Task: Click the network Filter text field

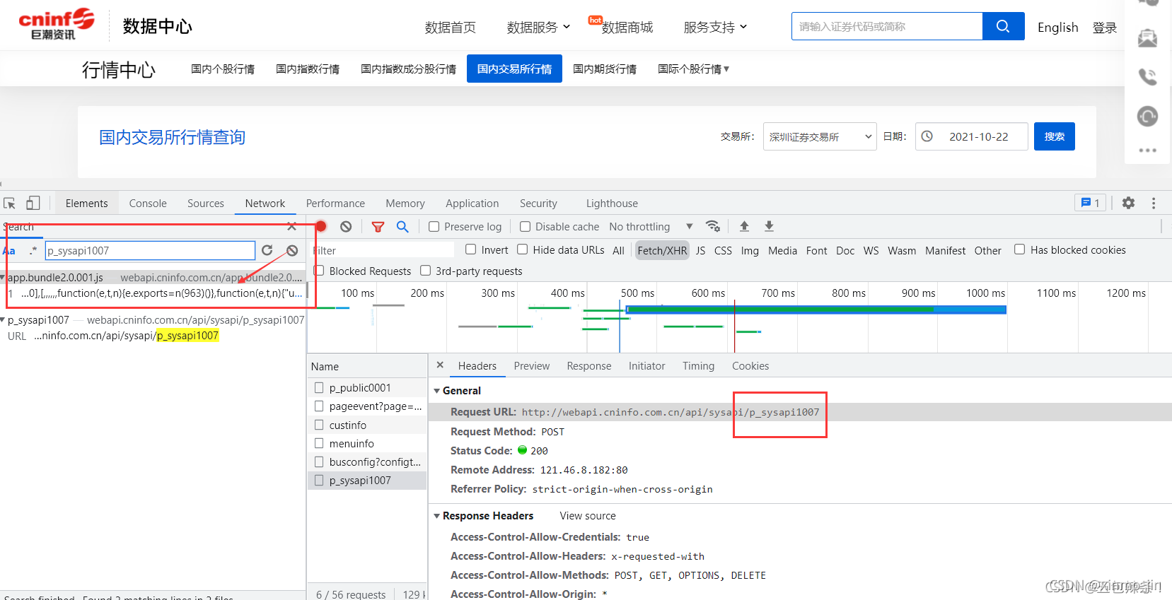Action: pos(382,250)
